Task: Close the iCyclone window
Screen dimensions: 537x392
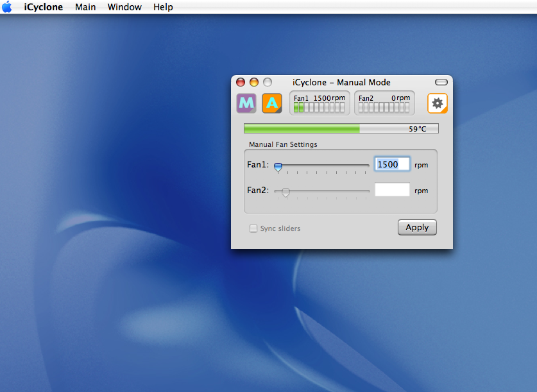Action: click(241, 82)
